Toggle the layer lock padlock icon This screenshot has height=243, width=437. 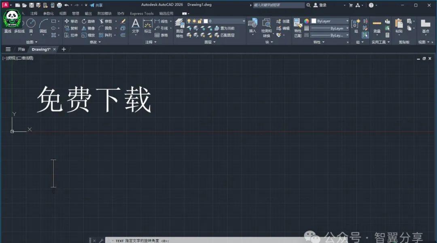click(x=199, y=21)
